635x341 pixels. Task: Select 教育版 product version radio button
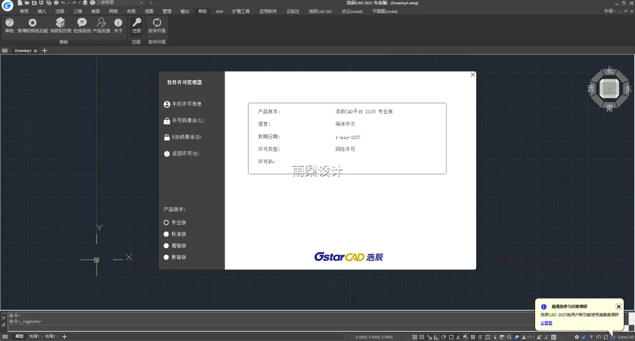click(x=166, y=257)
